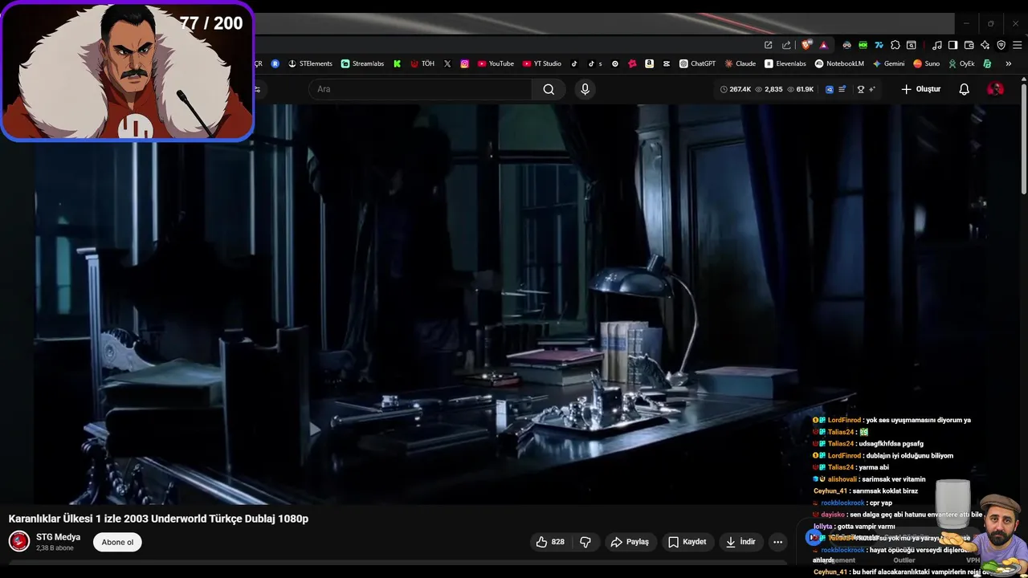Viewport: 1028px width, 578px height.
Task: Open the green Kick bookmark icon
Action: (x=397, y=63)
